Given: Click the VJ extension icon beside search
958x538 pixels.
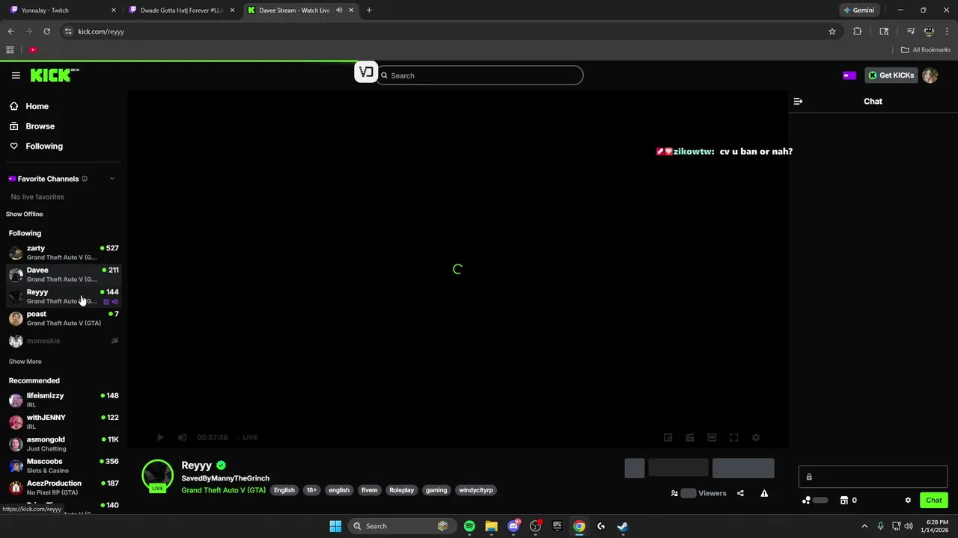Looking at the screenshot, I should (x=366, y=72).
